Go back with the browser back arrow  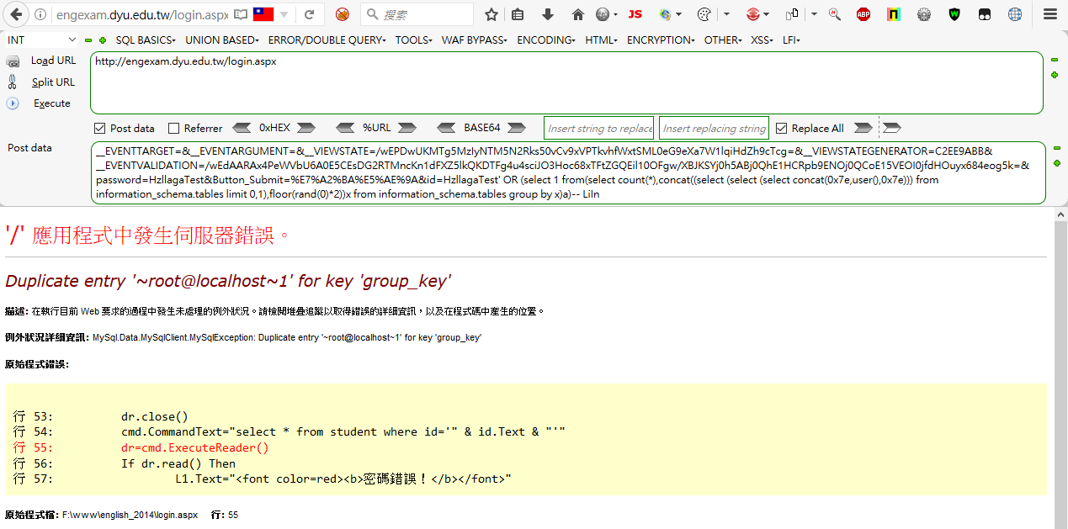[x=15, y=14]
